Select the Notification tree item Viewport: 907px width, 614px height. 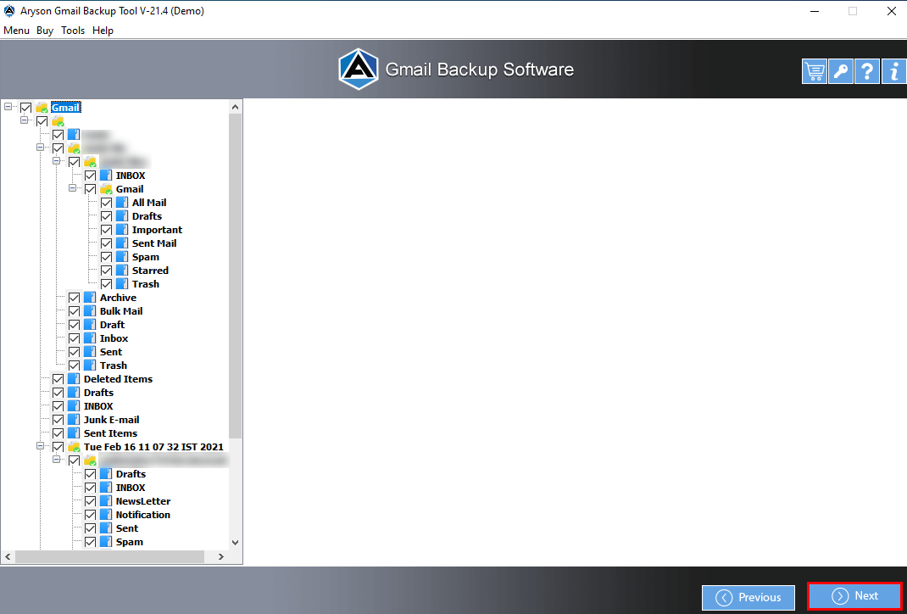143,515
